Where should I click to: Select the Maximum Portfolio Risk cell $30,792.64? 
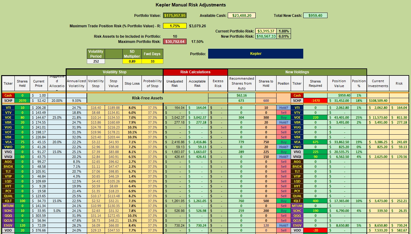175,42
